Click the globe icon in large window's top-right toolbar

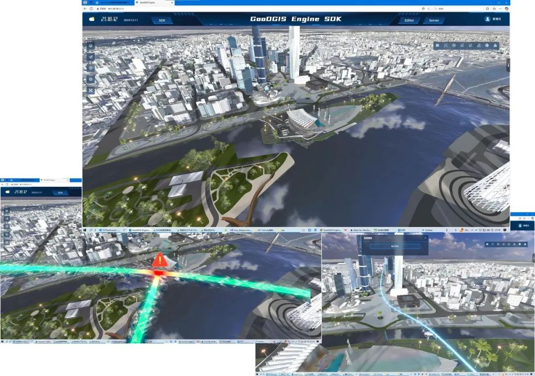click(487, 46)
